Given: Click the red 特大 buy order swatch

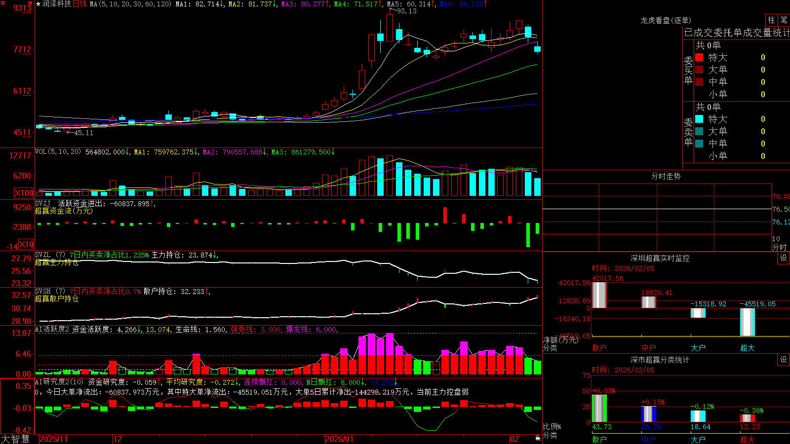Looking at the screenshot, I should [x=699, y=57].
